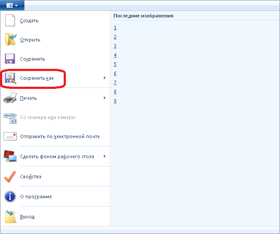Click the scanner and camera icon
Image resolution: width=280 pixels, height=234 pixels.
point(10,118)
